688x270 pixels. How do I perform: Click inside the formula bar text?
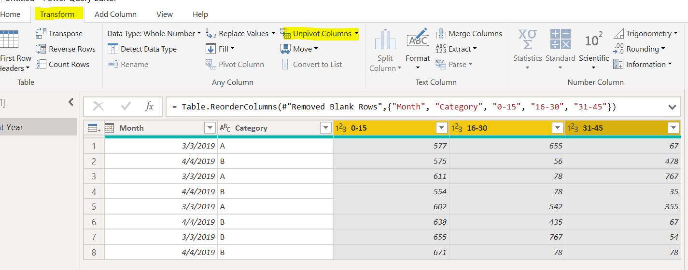click(x=394, y=107)
